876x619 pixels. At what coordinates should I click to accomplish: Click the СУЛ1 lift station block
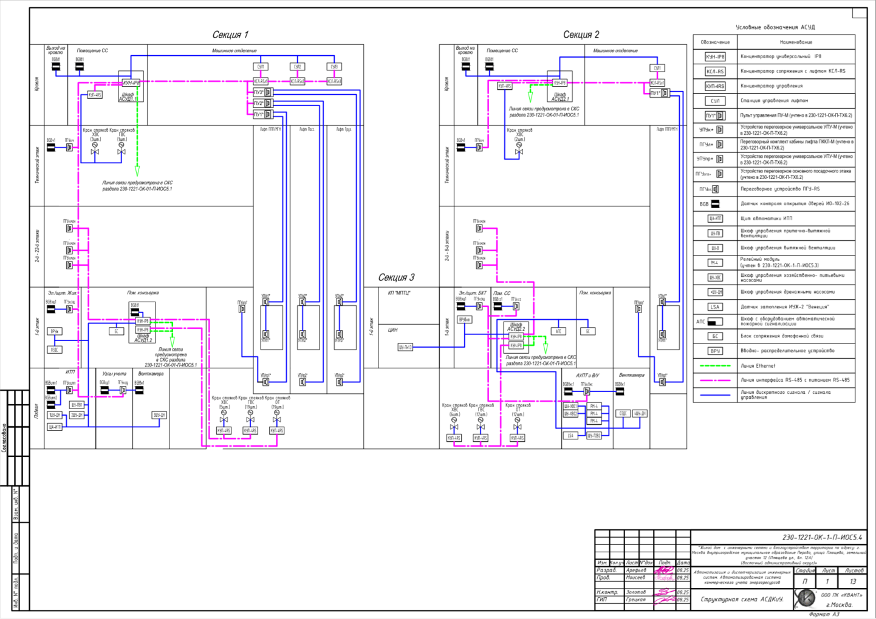tap(261, 67)
